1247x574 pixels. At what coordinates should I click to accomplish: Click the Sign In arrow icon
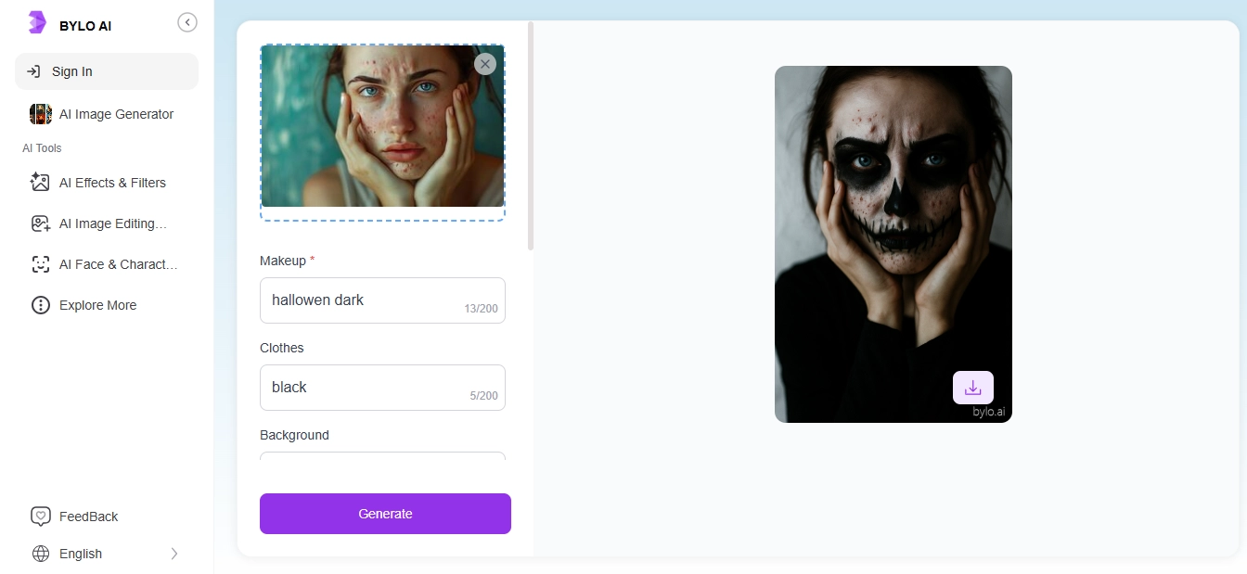(34, 70)
